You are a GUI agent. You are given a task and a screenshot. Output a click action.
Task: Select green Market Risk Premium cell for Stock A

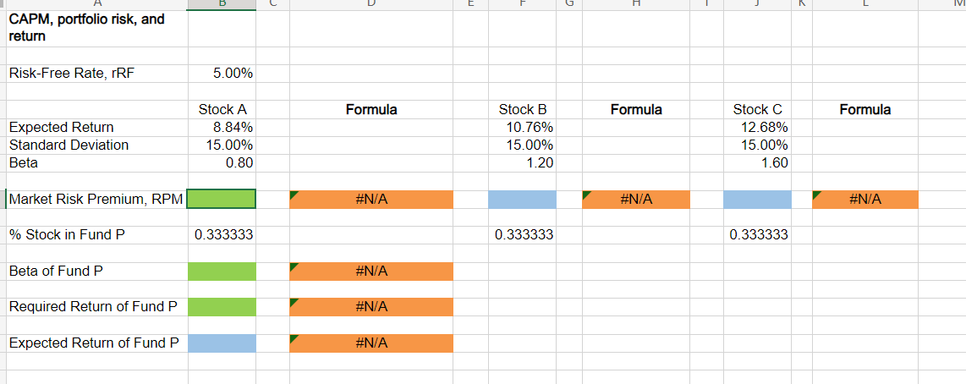[221, 200]
